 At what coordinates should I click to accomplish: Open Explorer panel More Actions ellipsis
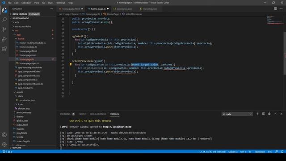pyautogui.click(x=52, y=8)
